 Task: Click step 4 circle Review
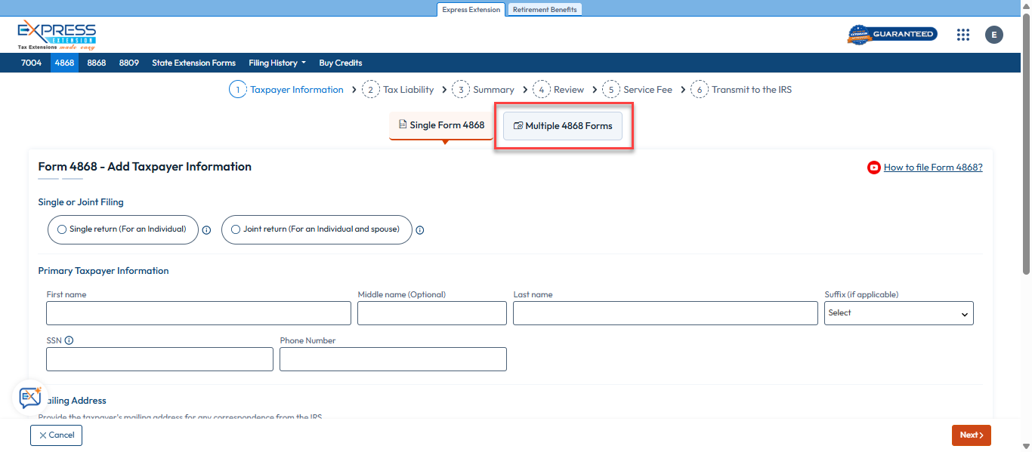point(542,90)
